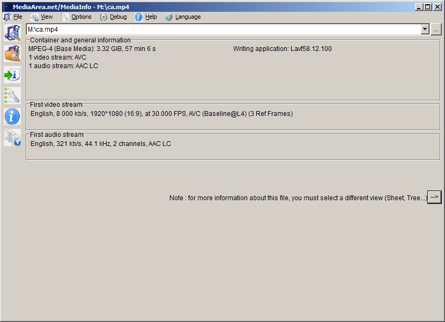Click the "..." browse button beside the path
The image size is (445, 322).
436,30
